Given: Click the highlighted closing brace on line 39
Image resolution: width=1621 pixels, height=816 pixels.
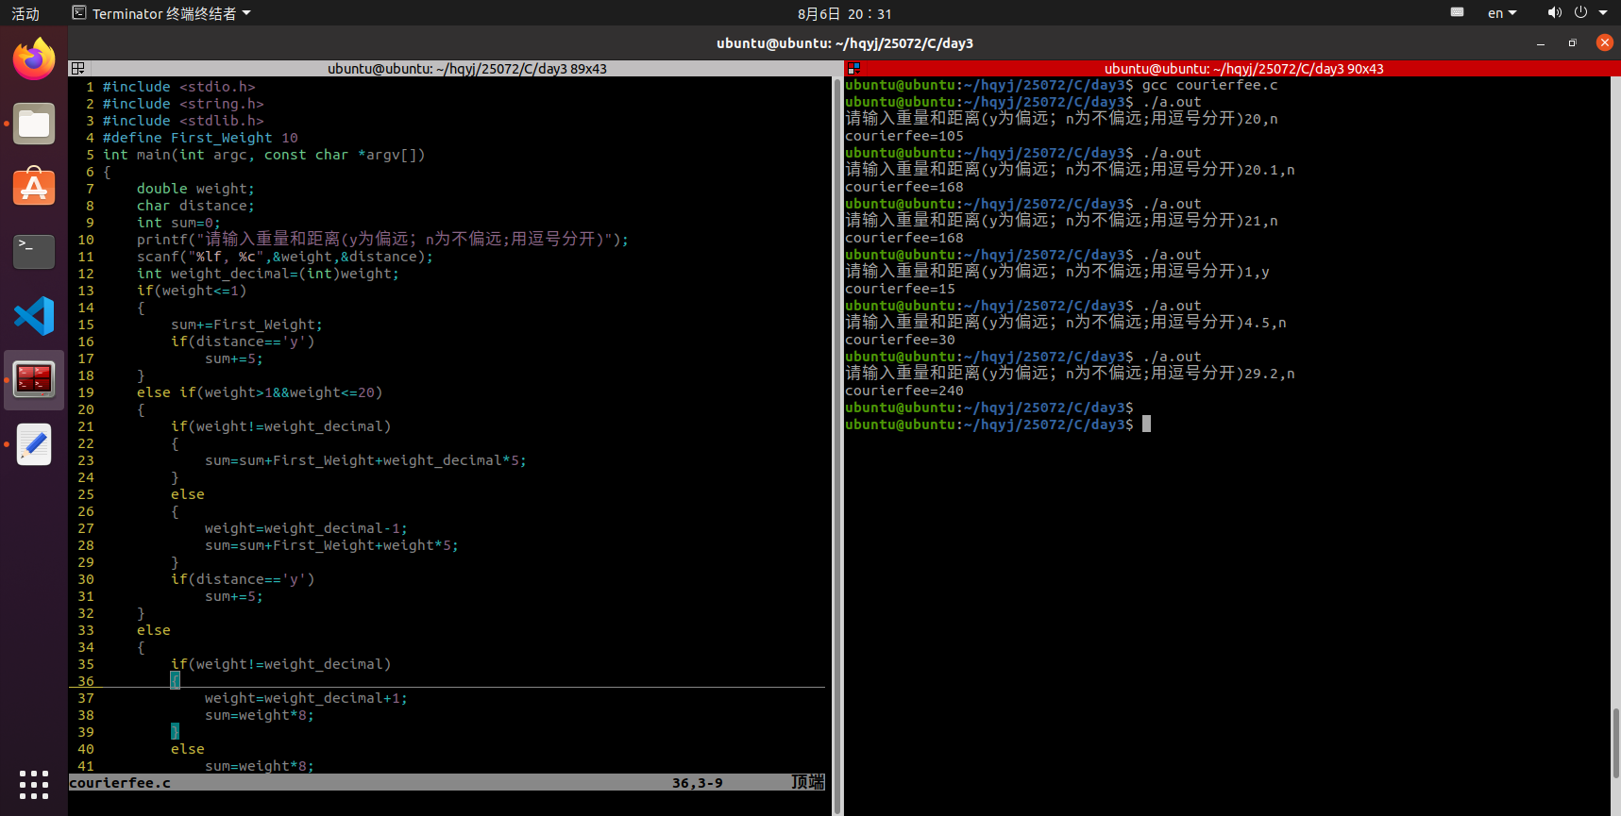Looking at the screenshot, I should (175, 731).
